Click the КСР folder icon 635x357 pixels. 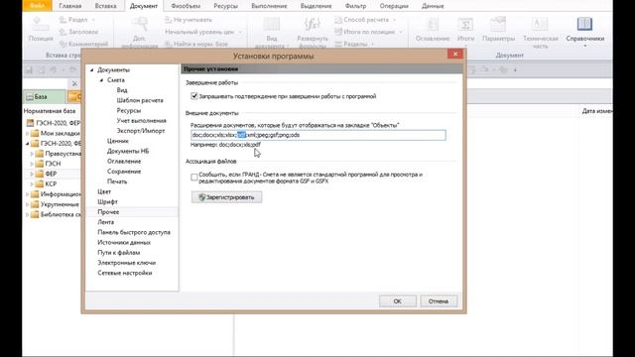click(40, 183)
